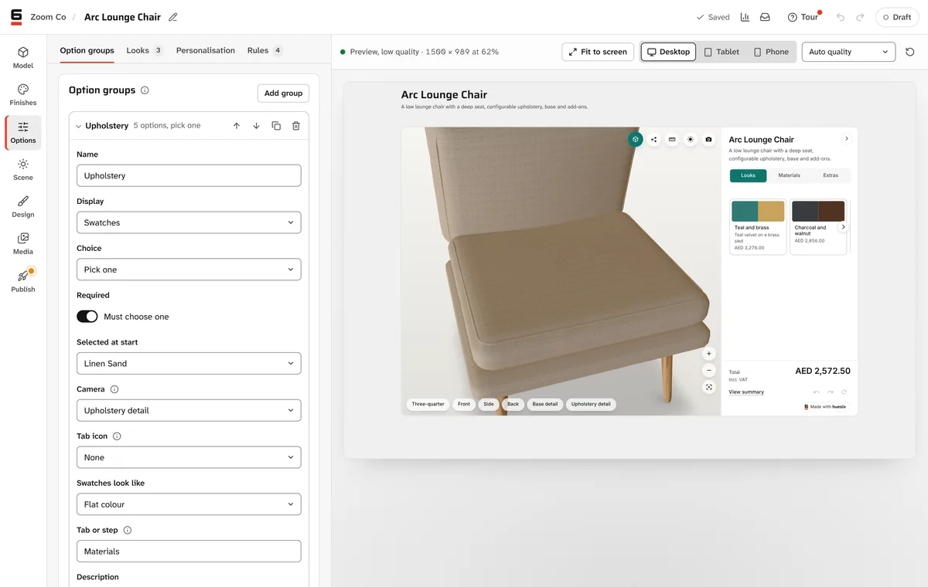928x587 pixels.
Task: Click the info icon next to Camera
Action: pos(114,389)
